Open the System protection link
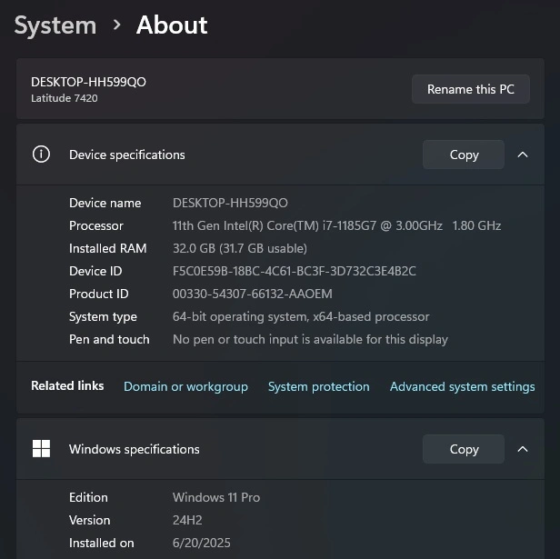560x559 pixels. 318,386
